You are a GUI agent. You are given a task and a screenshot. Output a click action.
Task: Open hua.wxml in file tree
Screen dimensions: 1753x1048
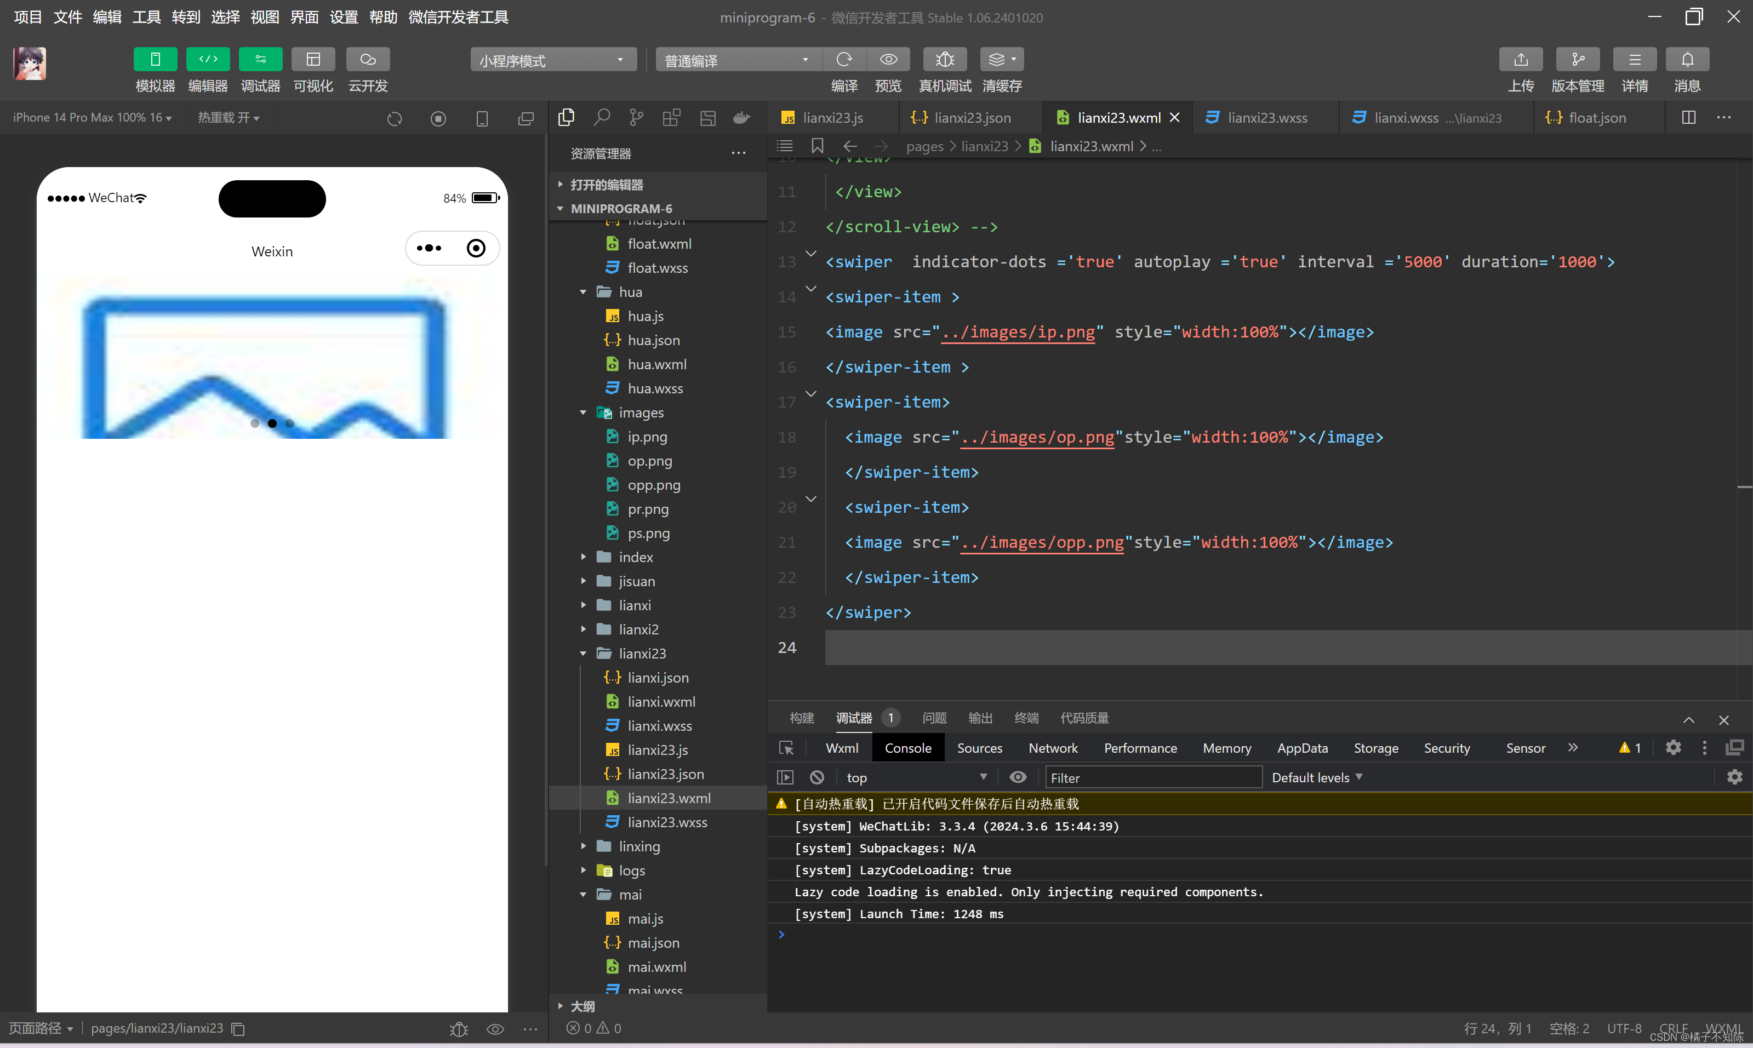click(x=657, y=364)
